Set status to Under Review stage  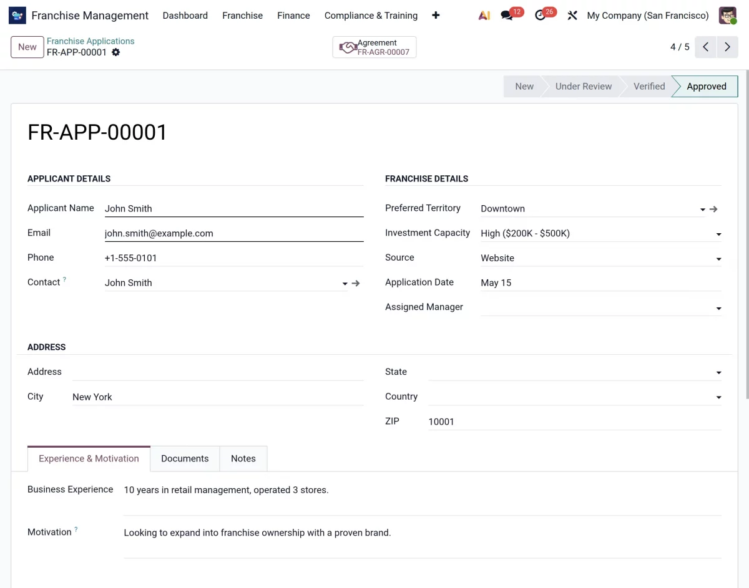(584, 87)
